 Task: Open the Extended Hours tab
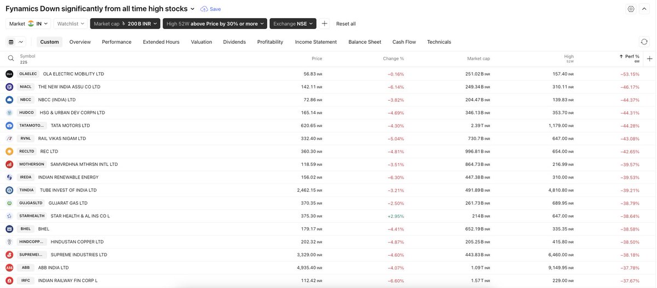coord(161,42)
